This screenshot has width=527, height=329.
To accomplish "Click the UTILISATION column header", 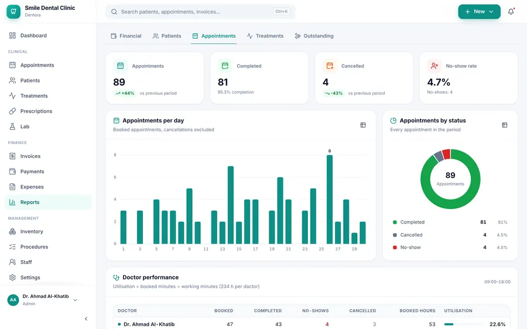I will [458, 311].
